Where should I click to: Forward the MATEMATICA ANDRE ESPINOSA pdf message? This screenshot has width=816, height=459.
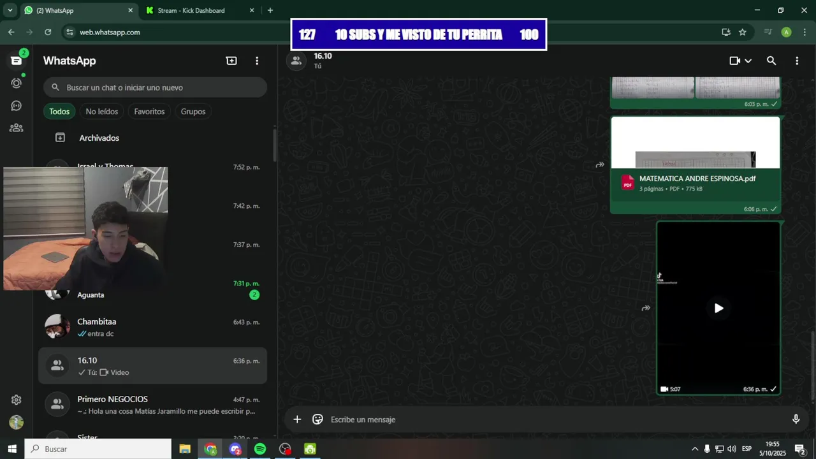600,164
